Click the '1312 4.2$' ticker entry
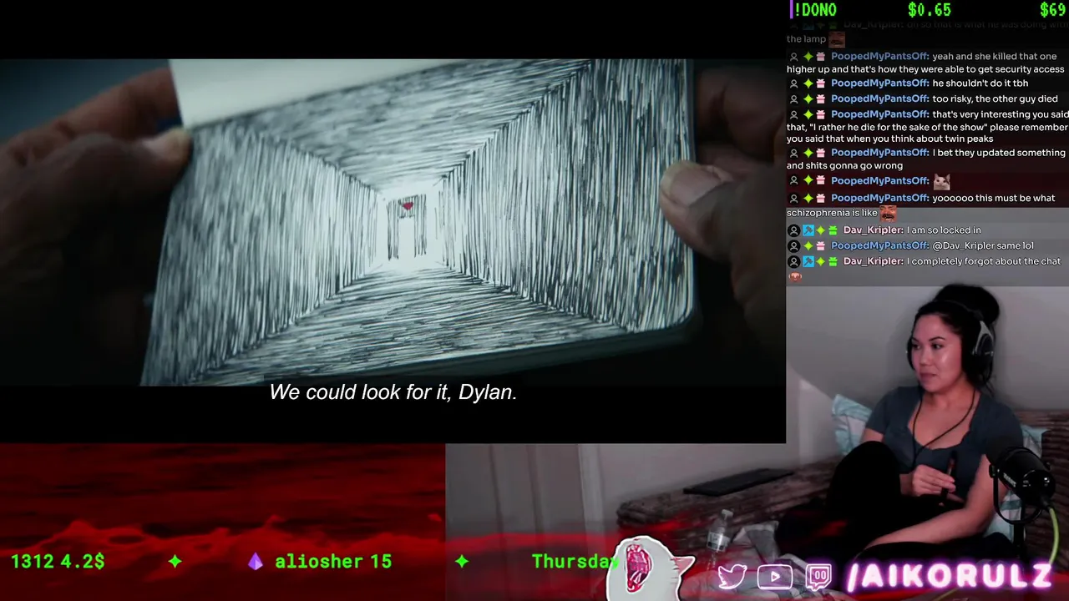The width and height of the screenshot is (1069, 601). (58, 562)
